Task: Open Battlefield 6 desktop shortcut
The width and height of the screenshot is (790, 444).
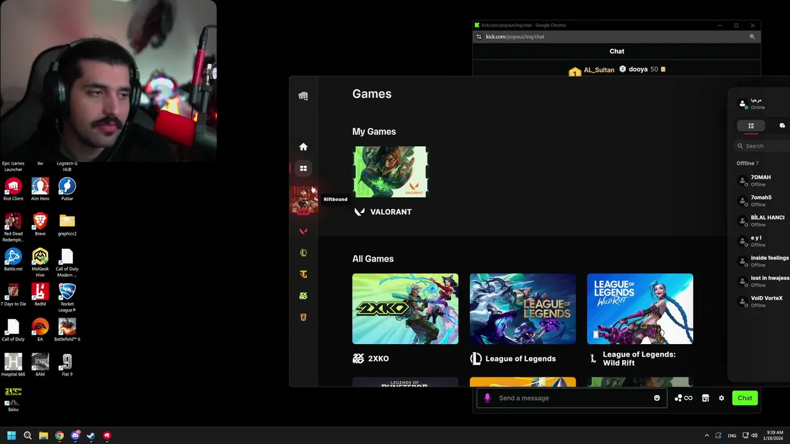Action: (x=67, y=330)
